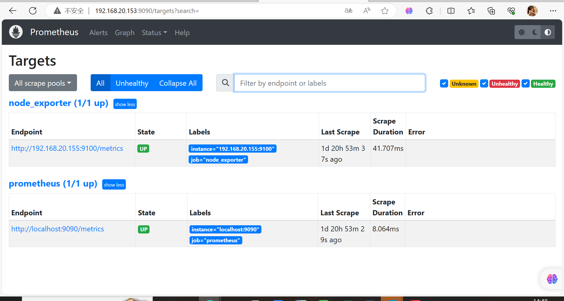Open browser settings and more menu

[553, 11]
